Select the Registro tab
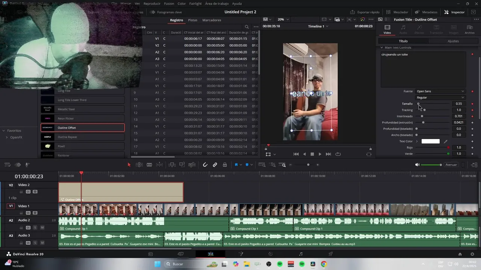The height and width of the screenshot is (270, 481). [177, 20]
